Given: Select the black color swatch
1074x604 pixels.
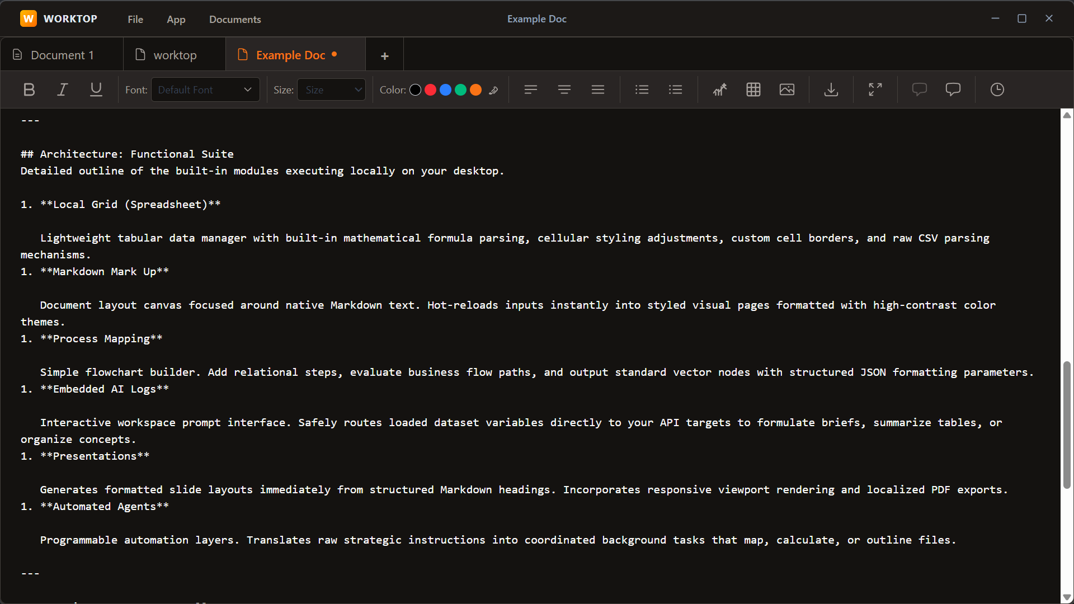Looking at the screenshot, I should tap(415, 90).
